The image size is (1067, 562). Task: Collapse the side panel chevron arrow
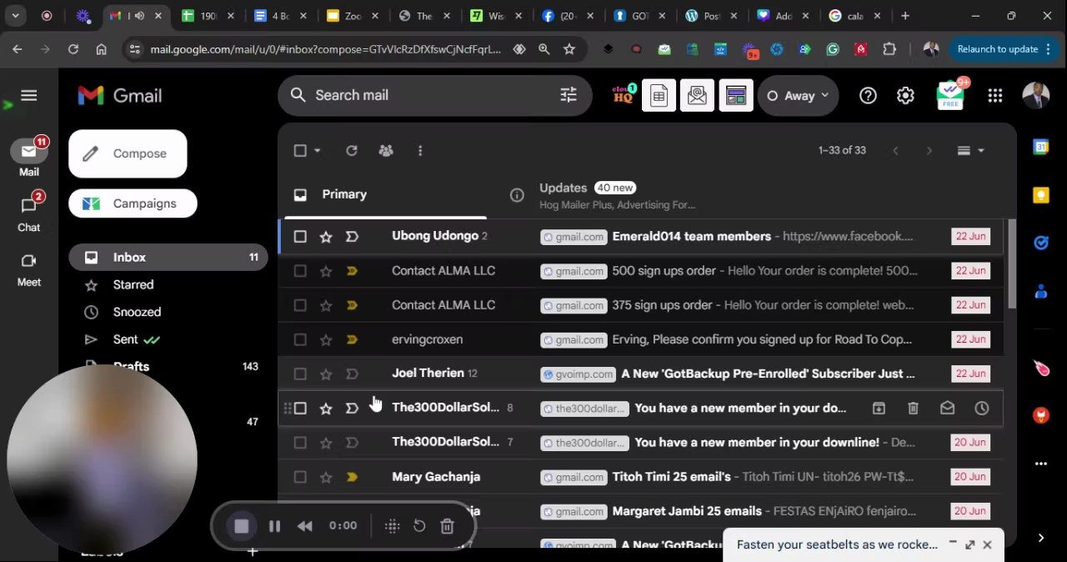click(x=1040, y=538)
